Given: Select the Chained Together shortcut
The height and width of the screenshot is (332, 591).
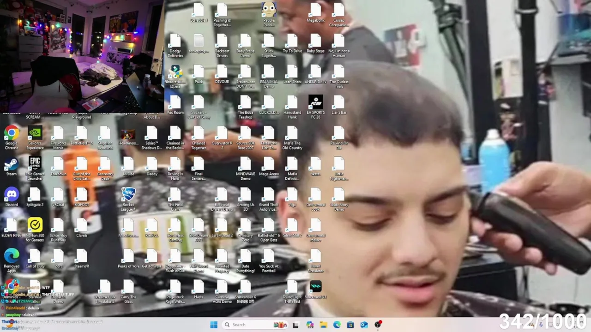Looking at the screenshot, I should coord(199,138).
